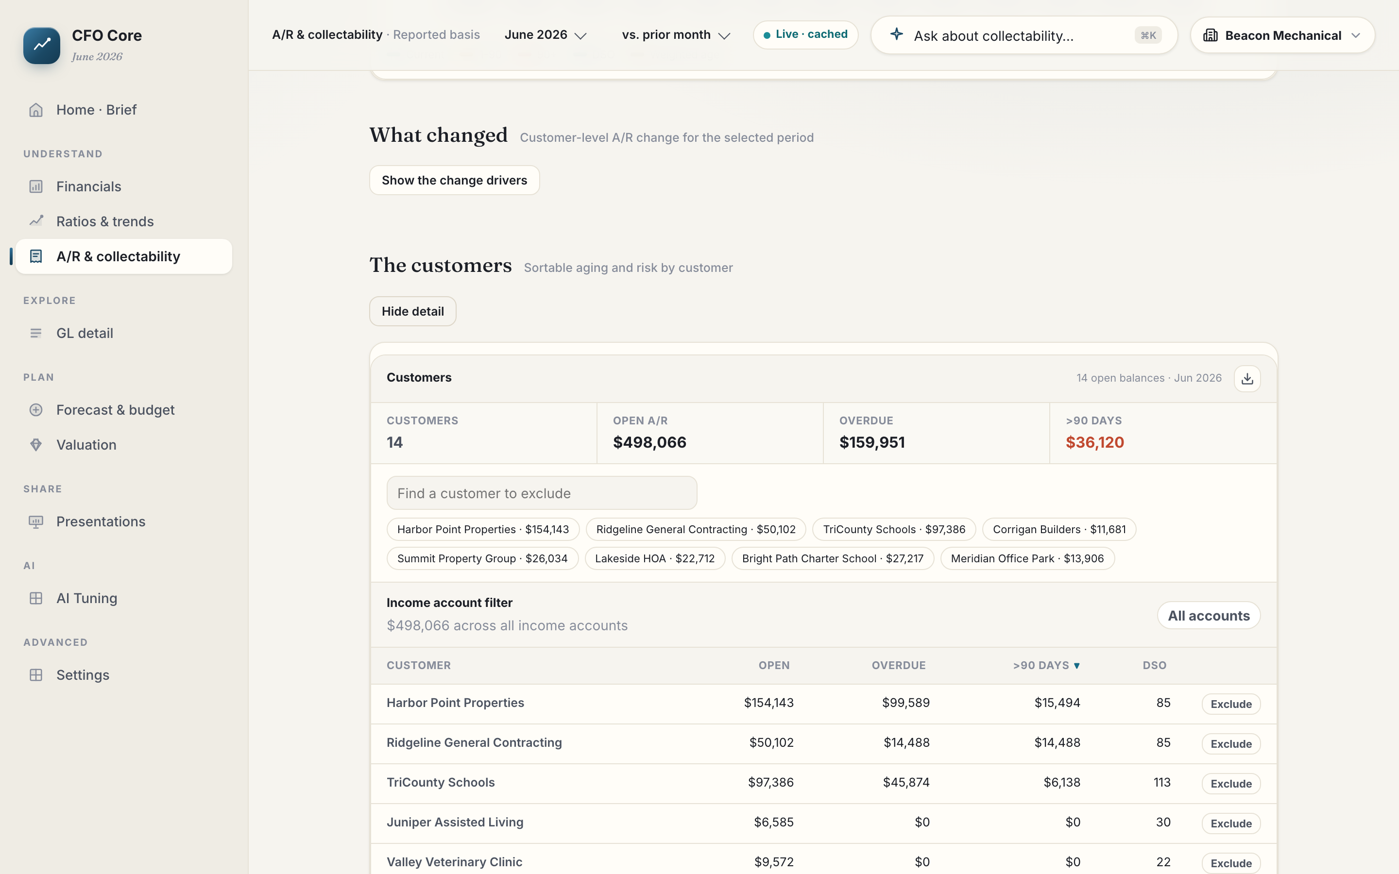
Task: Click the OPEN A/R total $498,066
Action: pyautogui.click(x=649, y=443)
